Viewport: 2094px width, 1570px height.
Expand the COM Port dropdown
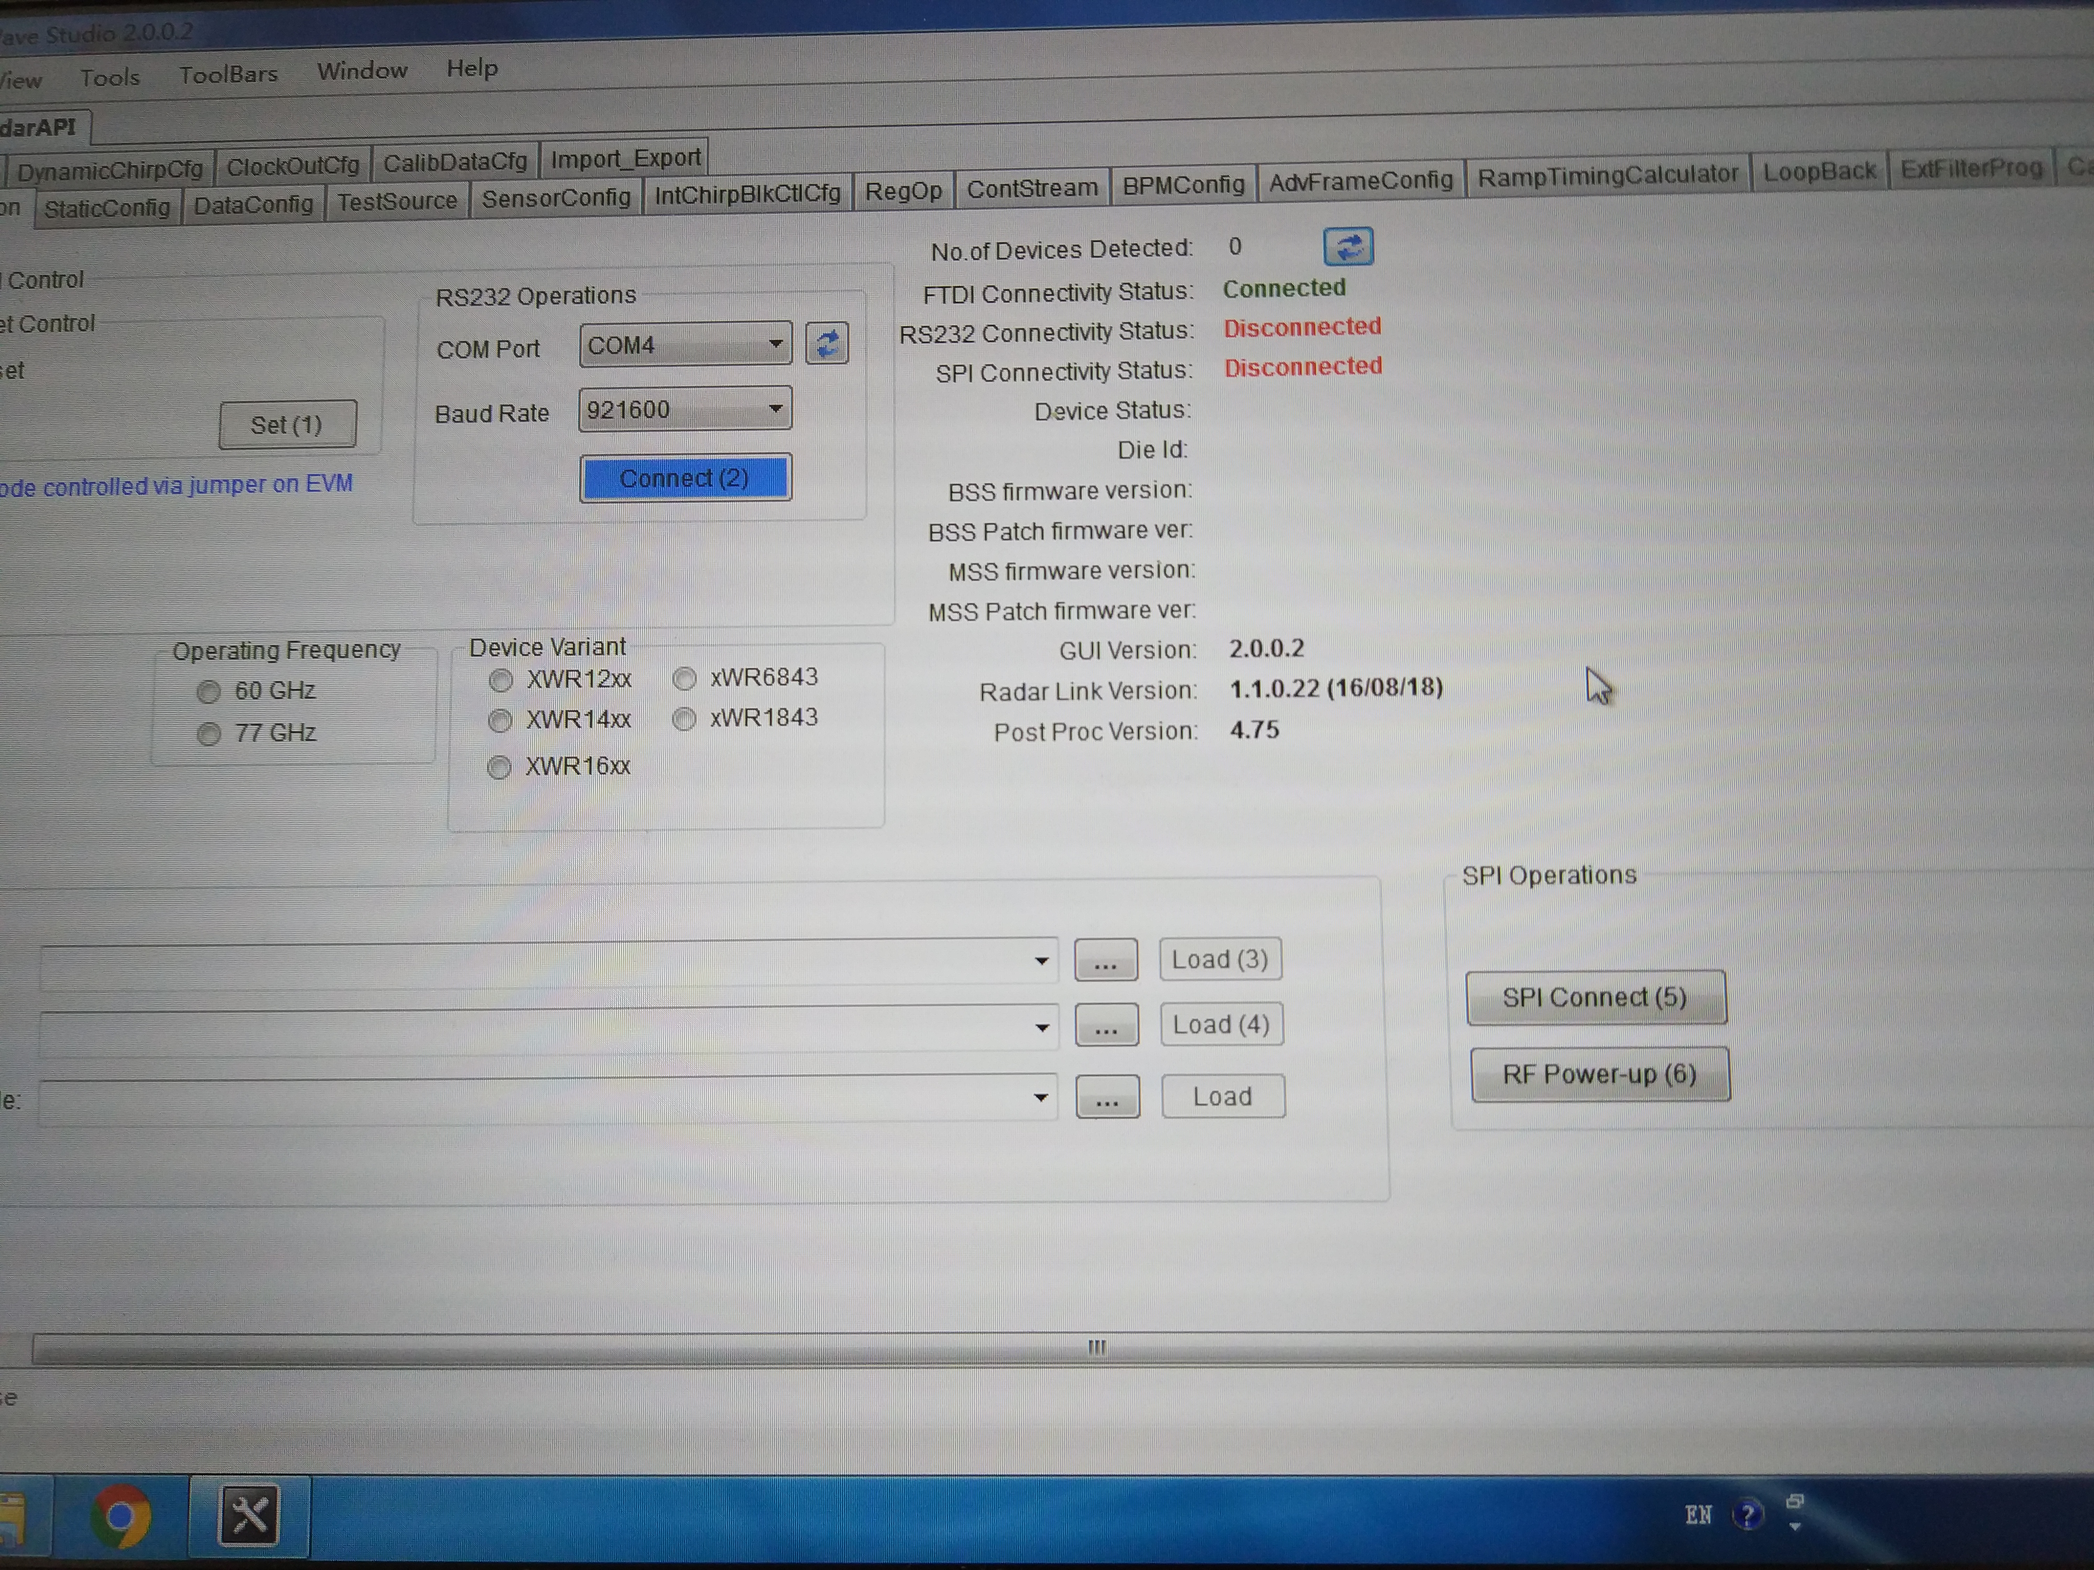775,343
